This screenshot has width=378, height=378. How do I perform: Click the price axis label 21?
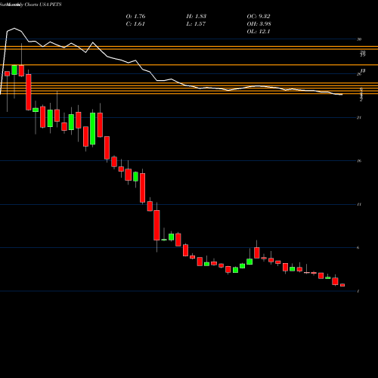359,117
